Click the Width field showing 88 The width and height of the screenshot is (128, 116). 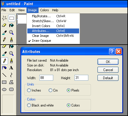tap(46, 78)
